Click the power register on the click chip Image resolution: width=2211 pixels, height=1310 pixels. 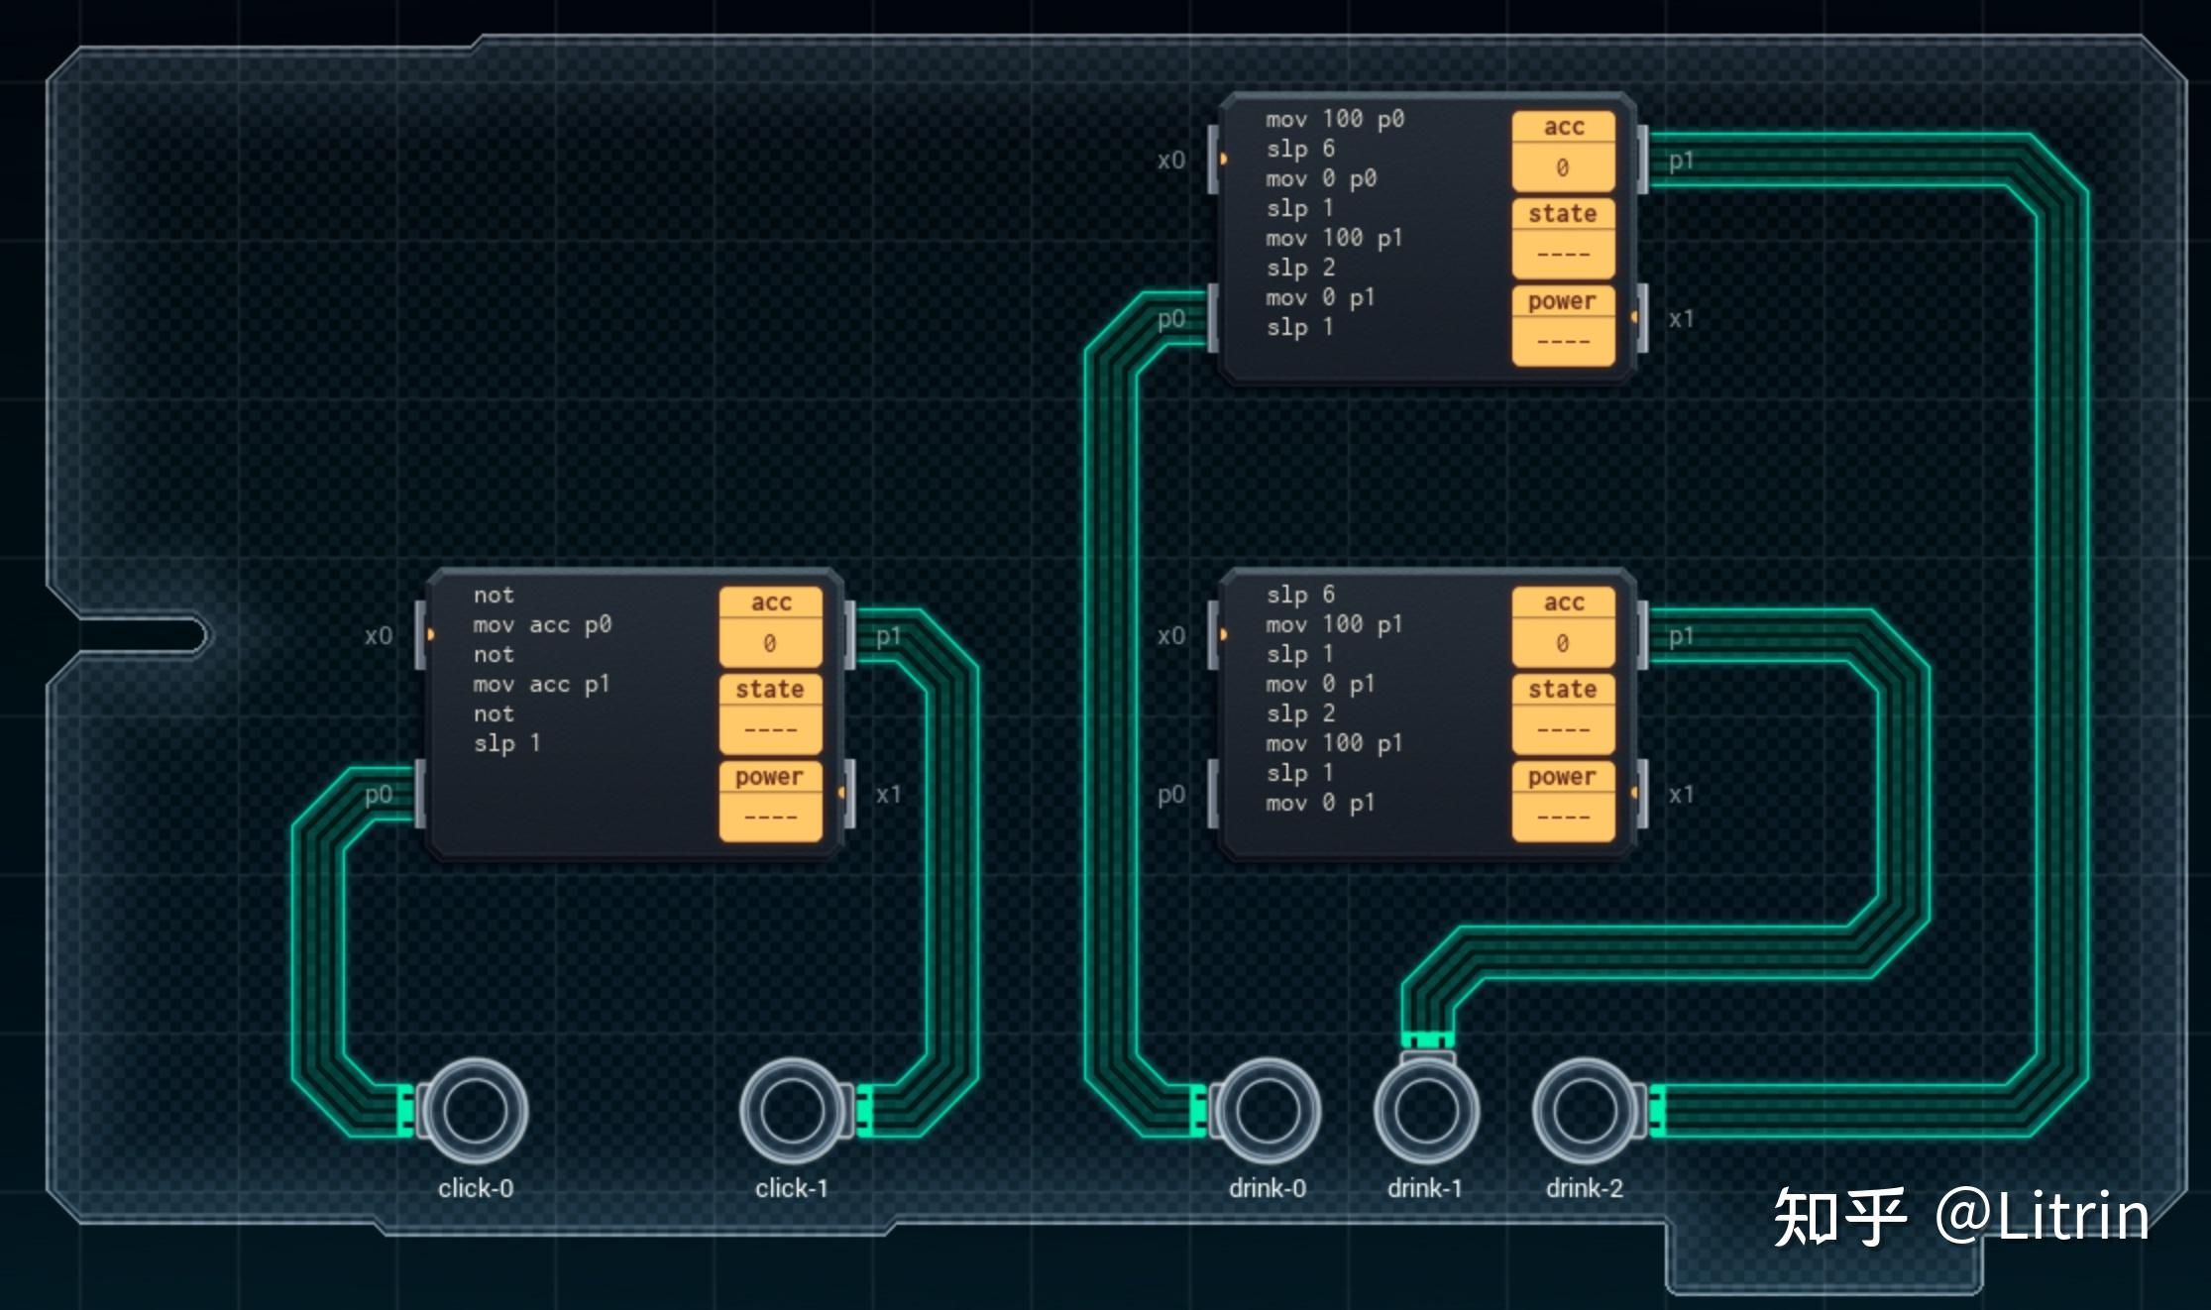click(771, 802)
